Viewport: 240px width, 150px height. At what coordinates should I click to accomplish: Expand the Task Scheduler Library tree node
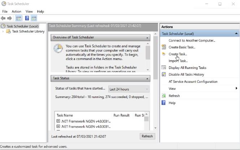coord(3,31)
